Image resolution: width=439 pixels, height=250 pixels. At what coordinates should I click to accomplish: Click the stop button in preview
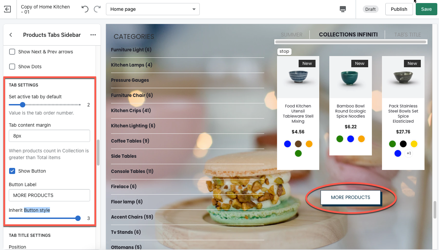(284, 51)
